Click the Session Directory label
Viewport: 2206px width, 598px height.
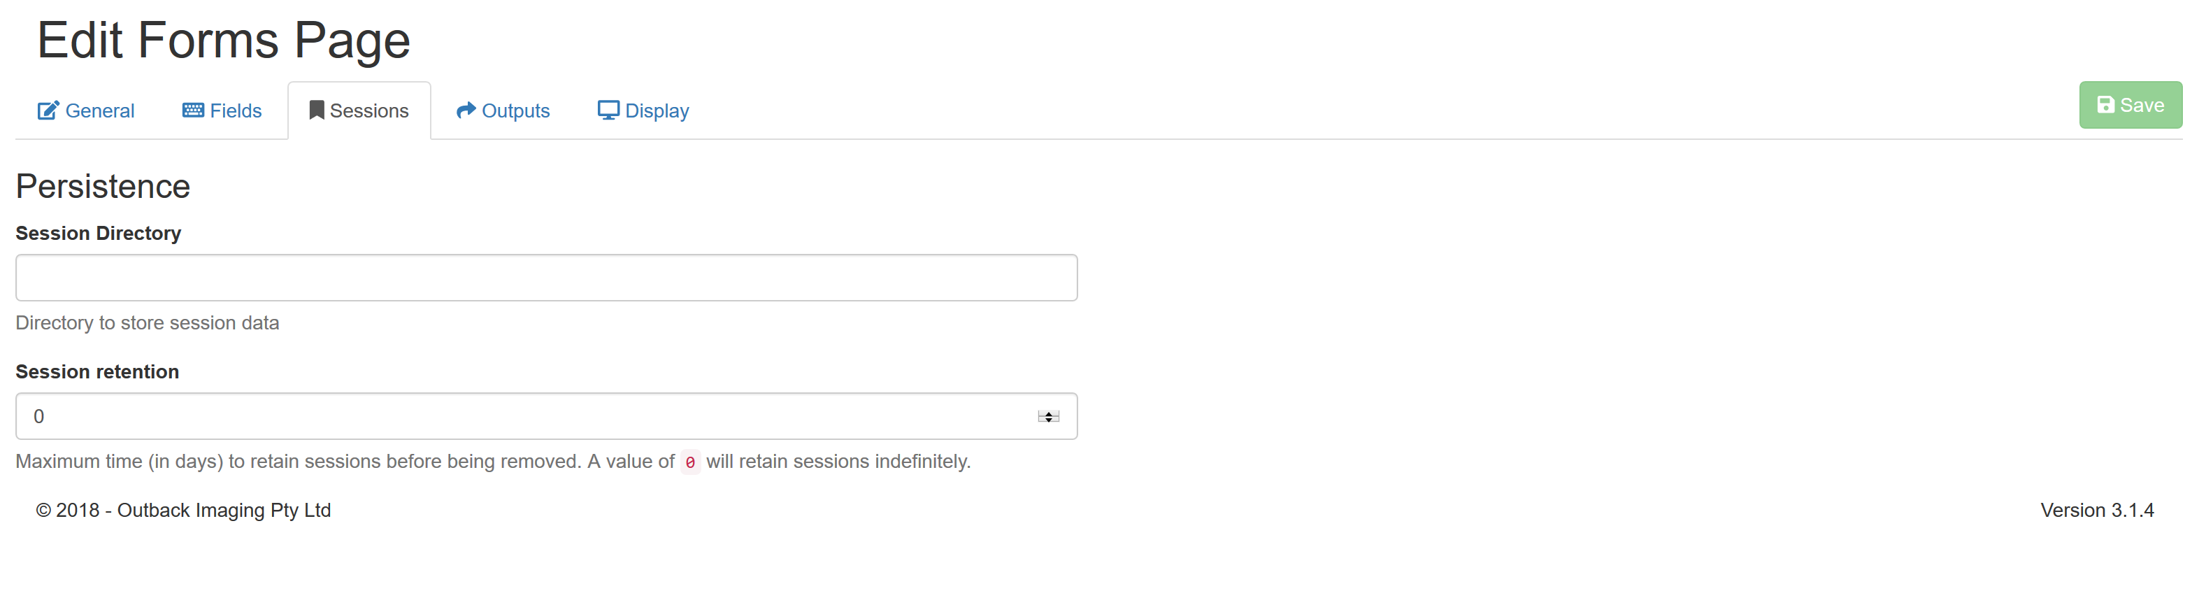tap(99, 233)
